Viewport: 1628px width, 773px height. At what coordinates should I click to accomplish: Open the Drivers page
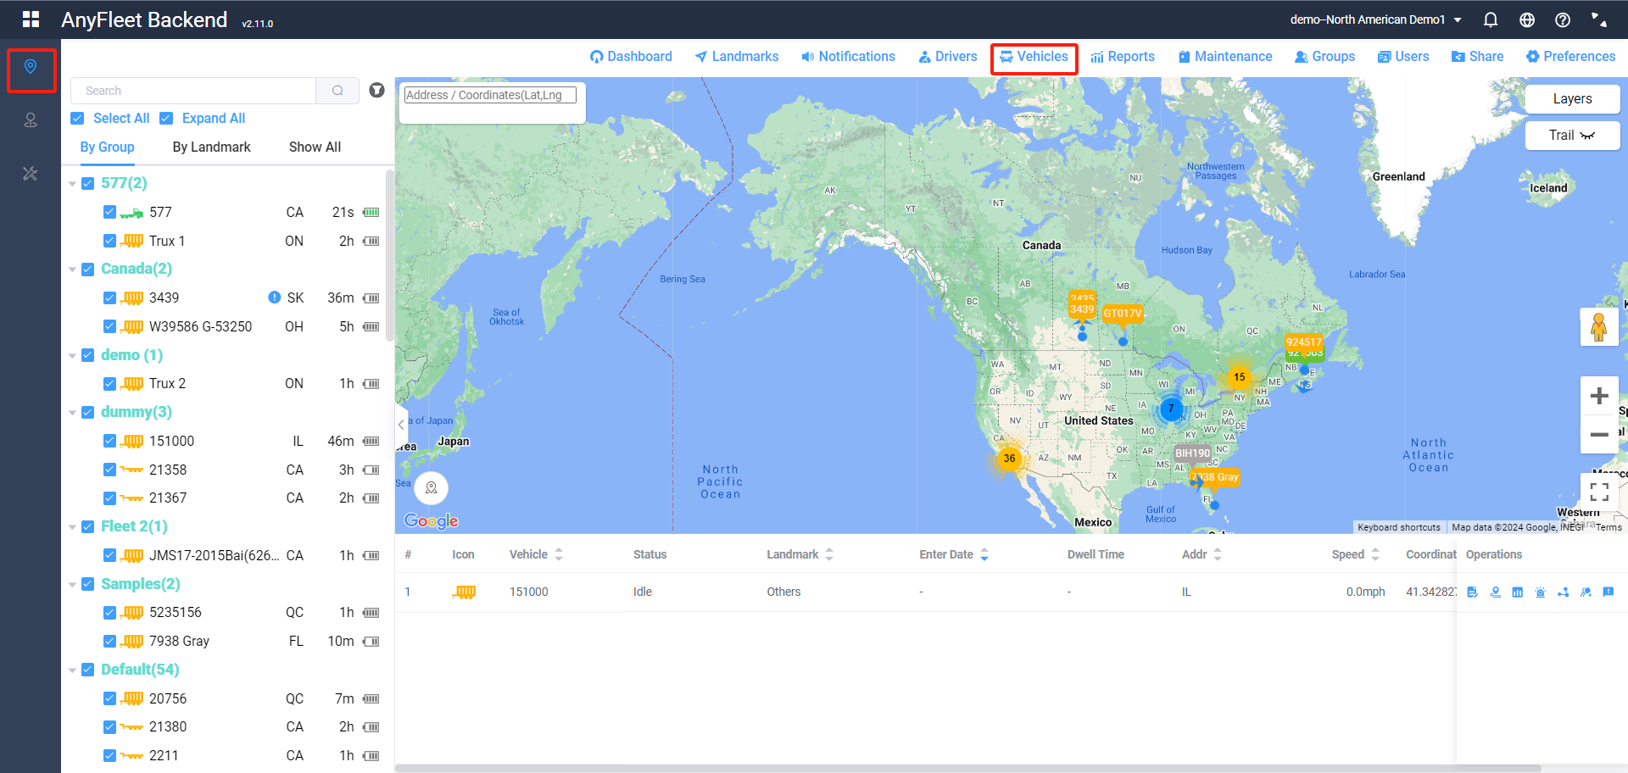[947, 57]
